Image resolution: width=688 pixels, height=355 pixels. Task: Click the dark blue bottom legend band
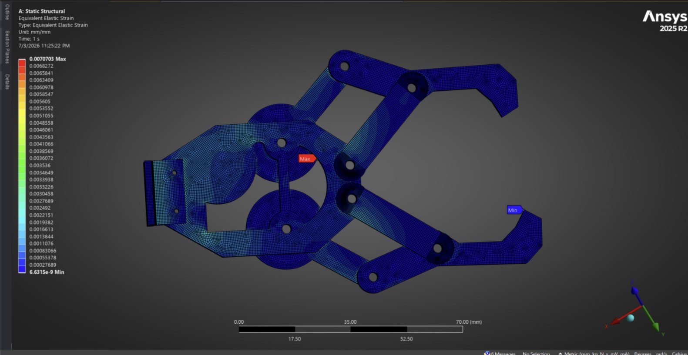click(x=22, y=269)
